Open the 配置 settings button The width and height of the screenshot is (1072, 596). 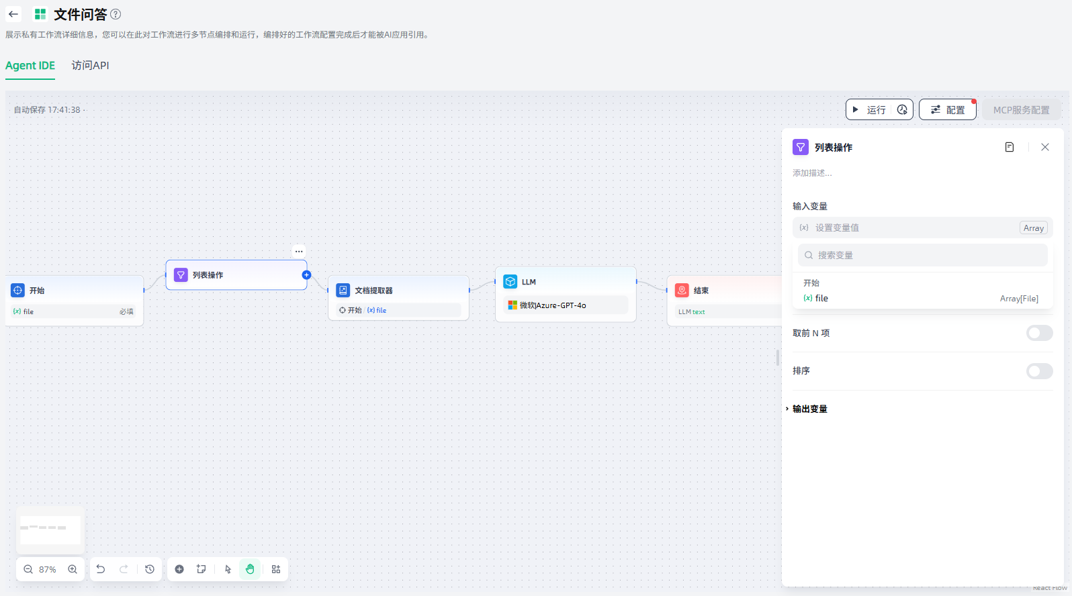[x=947, y=109]
